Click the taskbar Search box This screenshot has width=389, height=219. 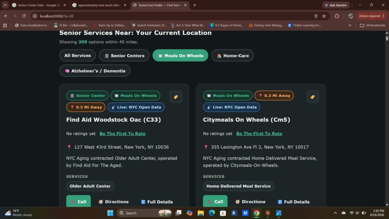(145, 213)
